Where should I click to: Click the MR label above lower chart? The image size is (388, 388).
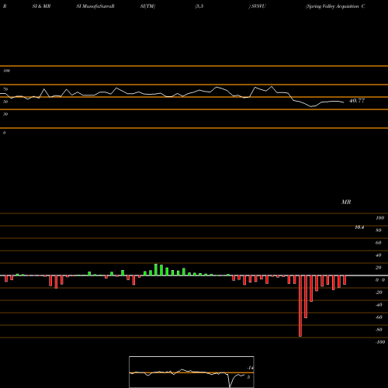346,202
